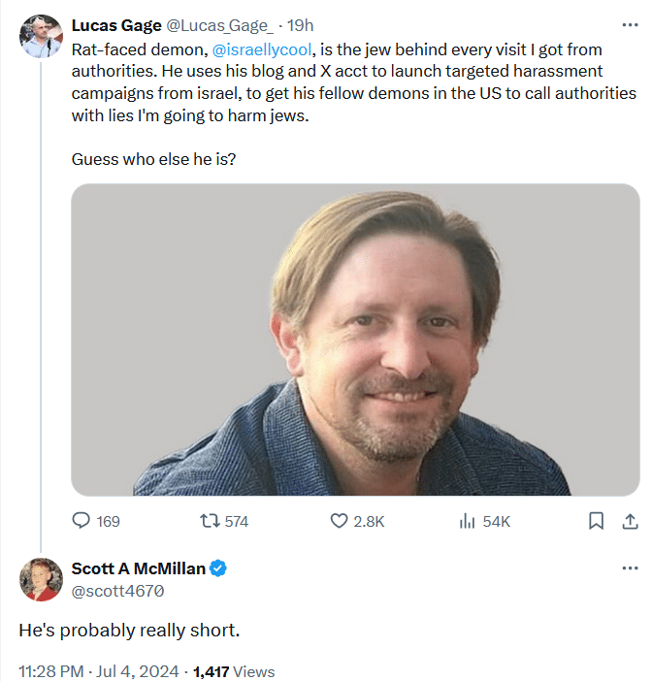Open Lucas Gage profile avatar
The height and width of the screenshot is (681, 652).
click(x=41, y=36)
